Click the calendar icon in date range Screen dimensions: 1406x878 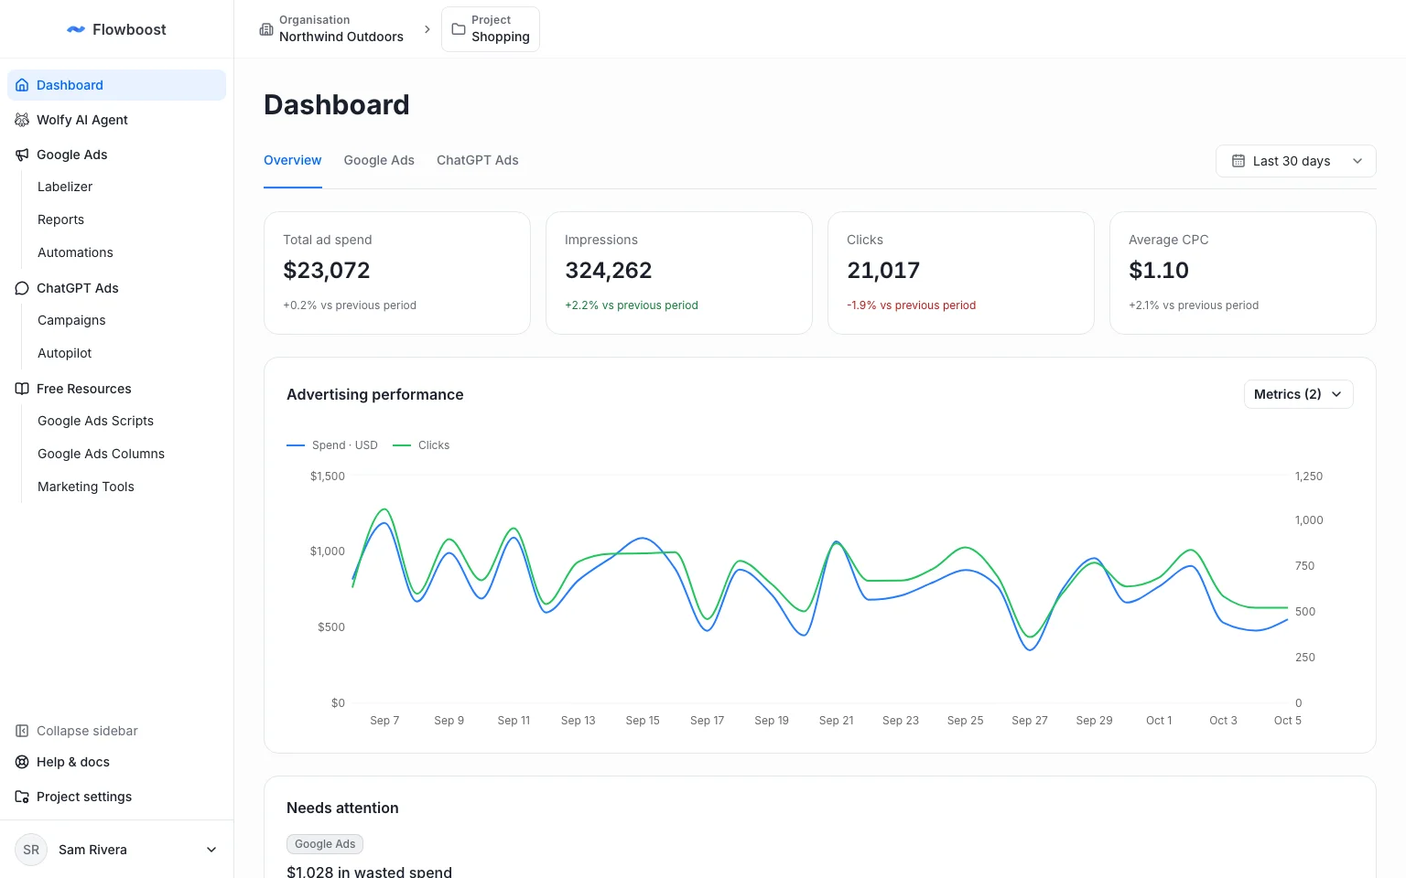click(1238, 161)
